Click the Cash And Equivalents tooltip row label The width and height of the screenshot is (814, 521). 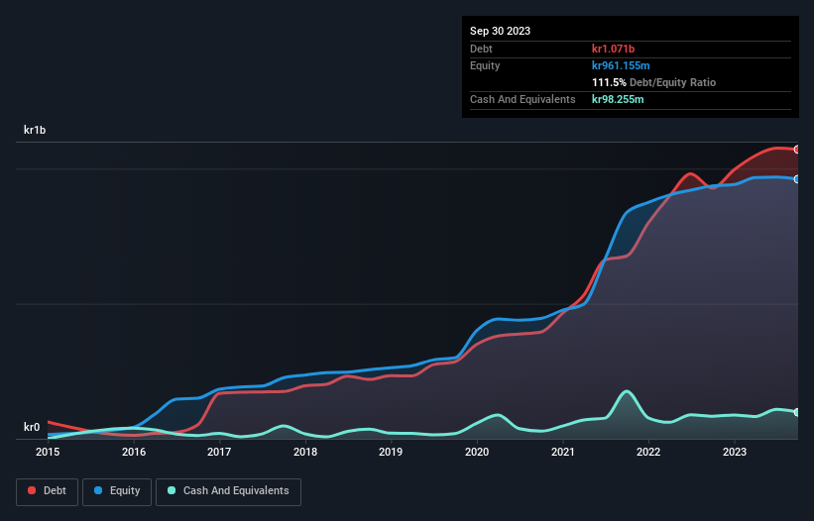coord(523,99)
